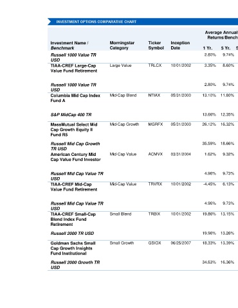Select TIAA-CREF Large-Cap Value Fund Retirement name
The image size is (238, 308).
[x=74, y=68]
